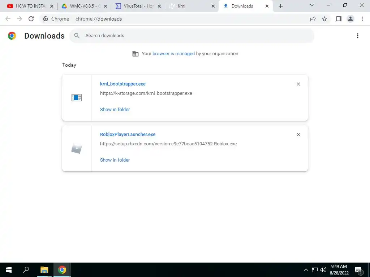Click the setup.rbxcdn.com source URL
The width and height of the screenshot is (370, 277).
(x=168, y=144)
